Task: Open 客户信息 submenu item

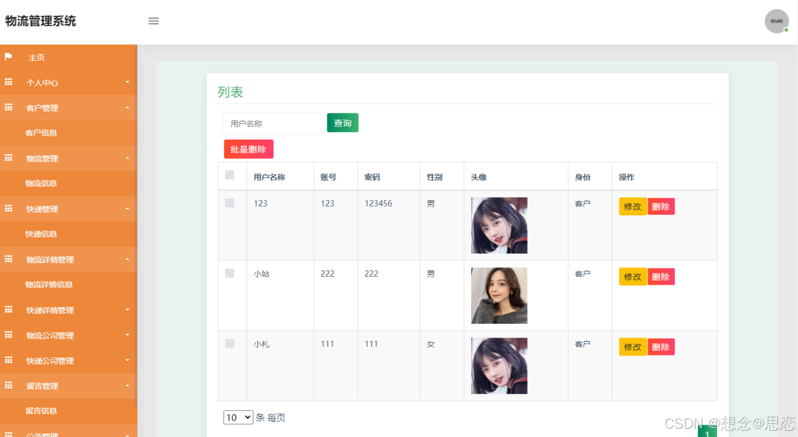Action: pyautogui.click(x=41, y=133)
